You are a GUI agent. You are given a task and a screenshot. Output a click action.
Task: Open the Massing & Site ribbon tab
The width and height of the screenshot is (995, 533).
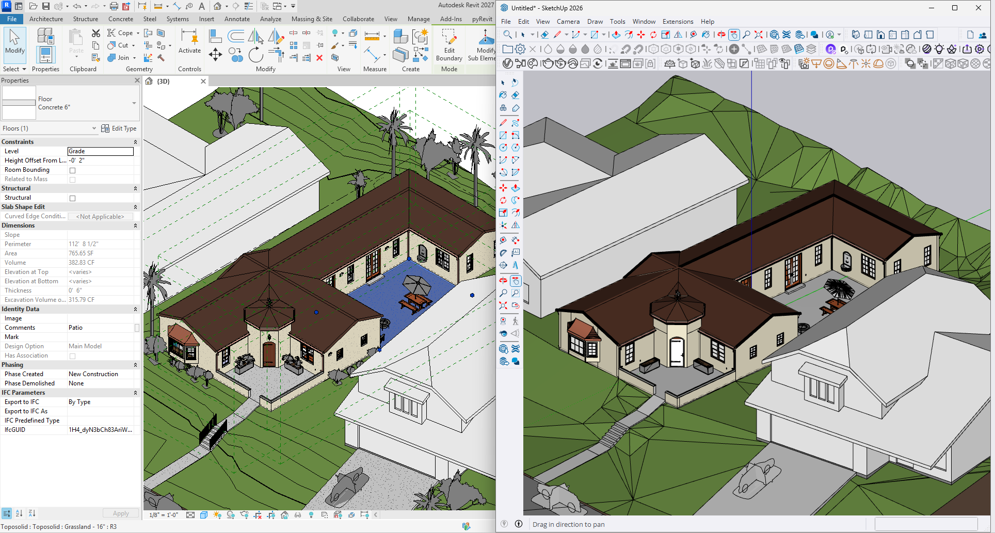(x=312, y=19)
